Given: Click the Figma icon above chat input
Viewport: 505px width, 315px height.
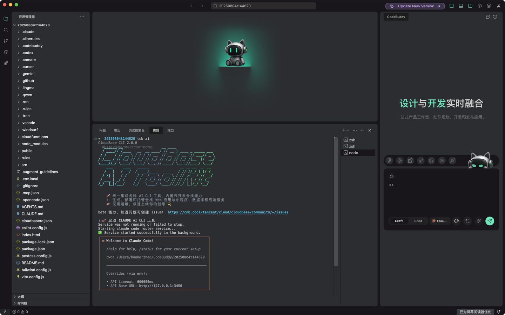Looking at the screenshot, I should [389, 160].
